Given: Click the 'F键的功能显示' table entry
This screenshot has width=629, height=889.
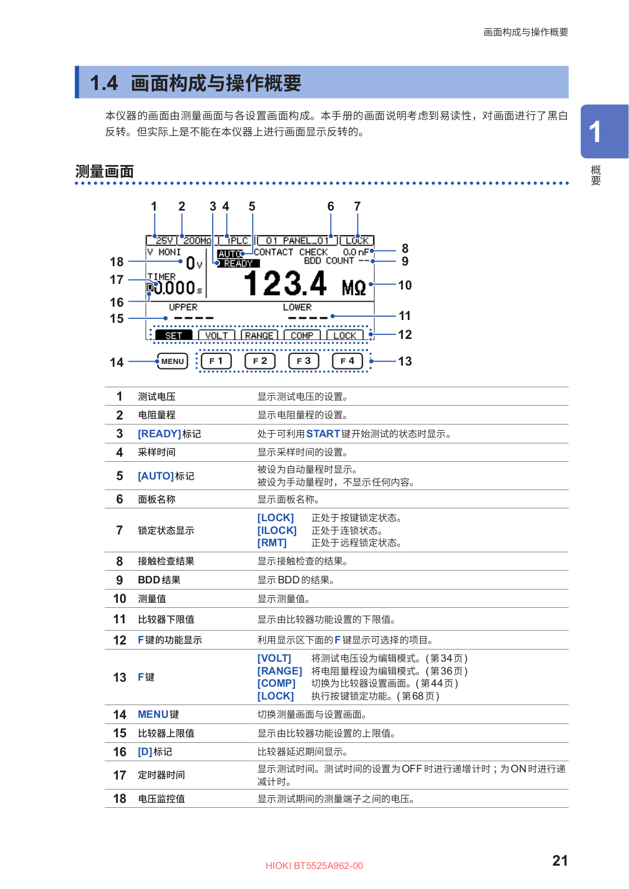Looking at the screenshot, I should tap(170, 640).
